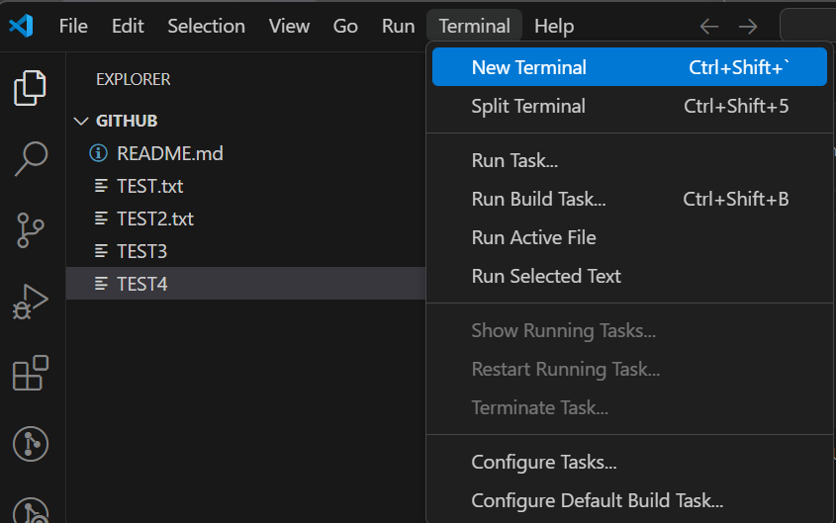Click the VS Code logo icon

(22, 26)
